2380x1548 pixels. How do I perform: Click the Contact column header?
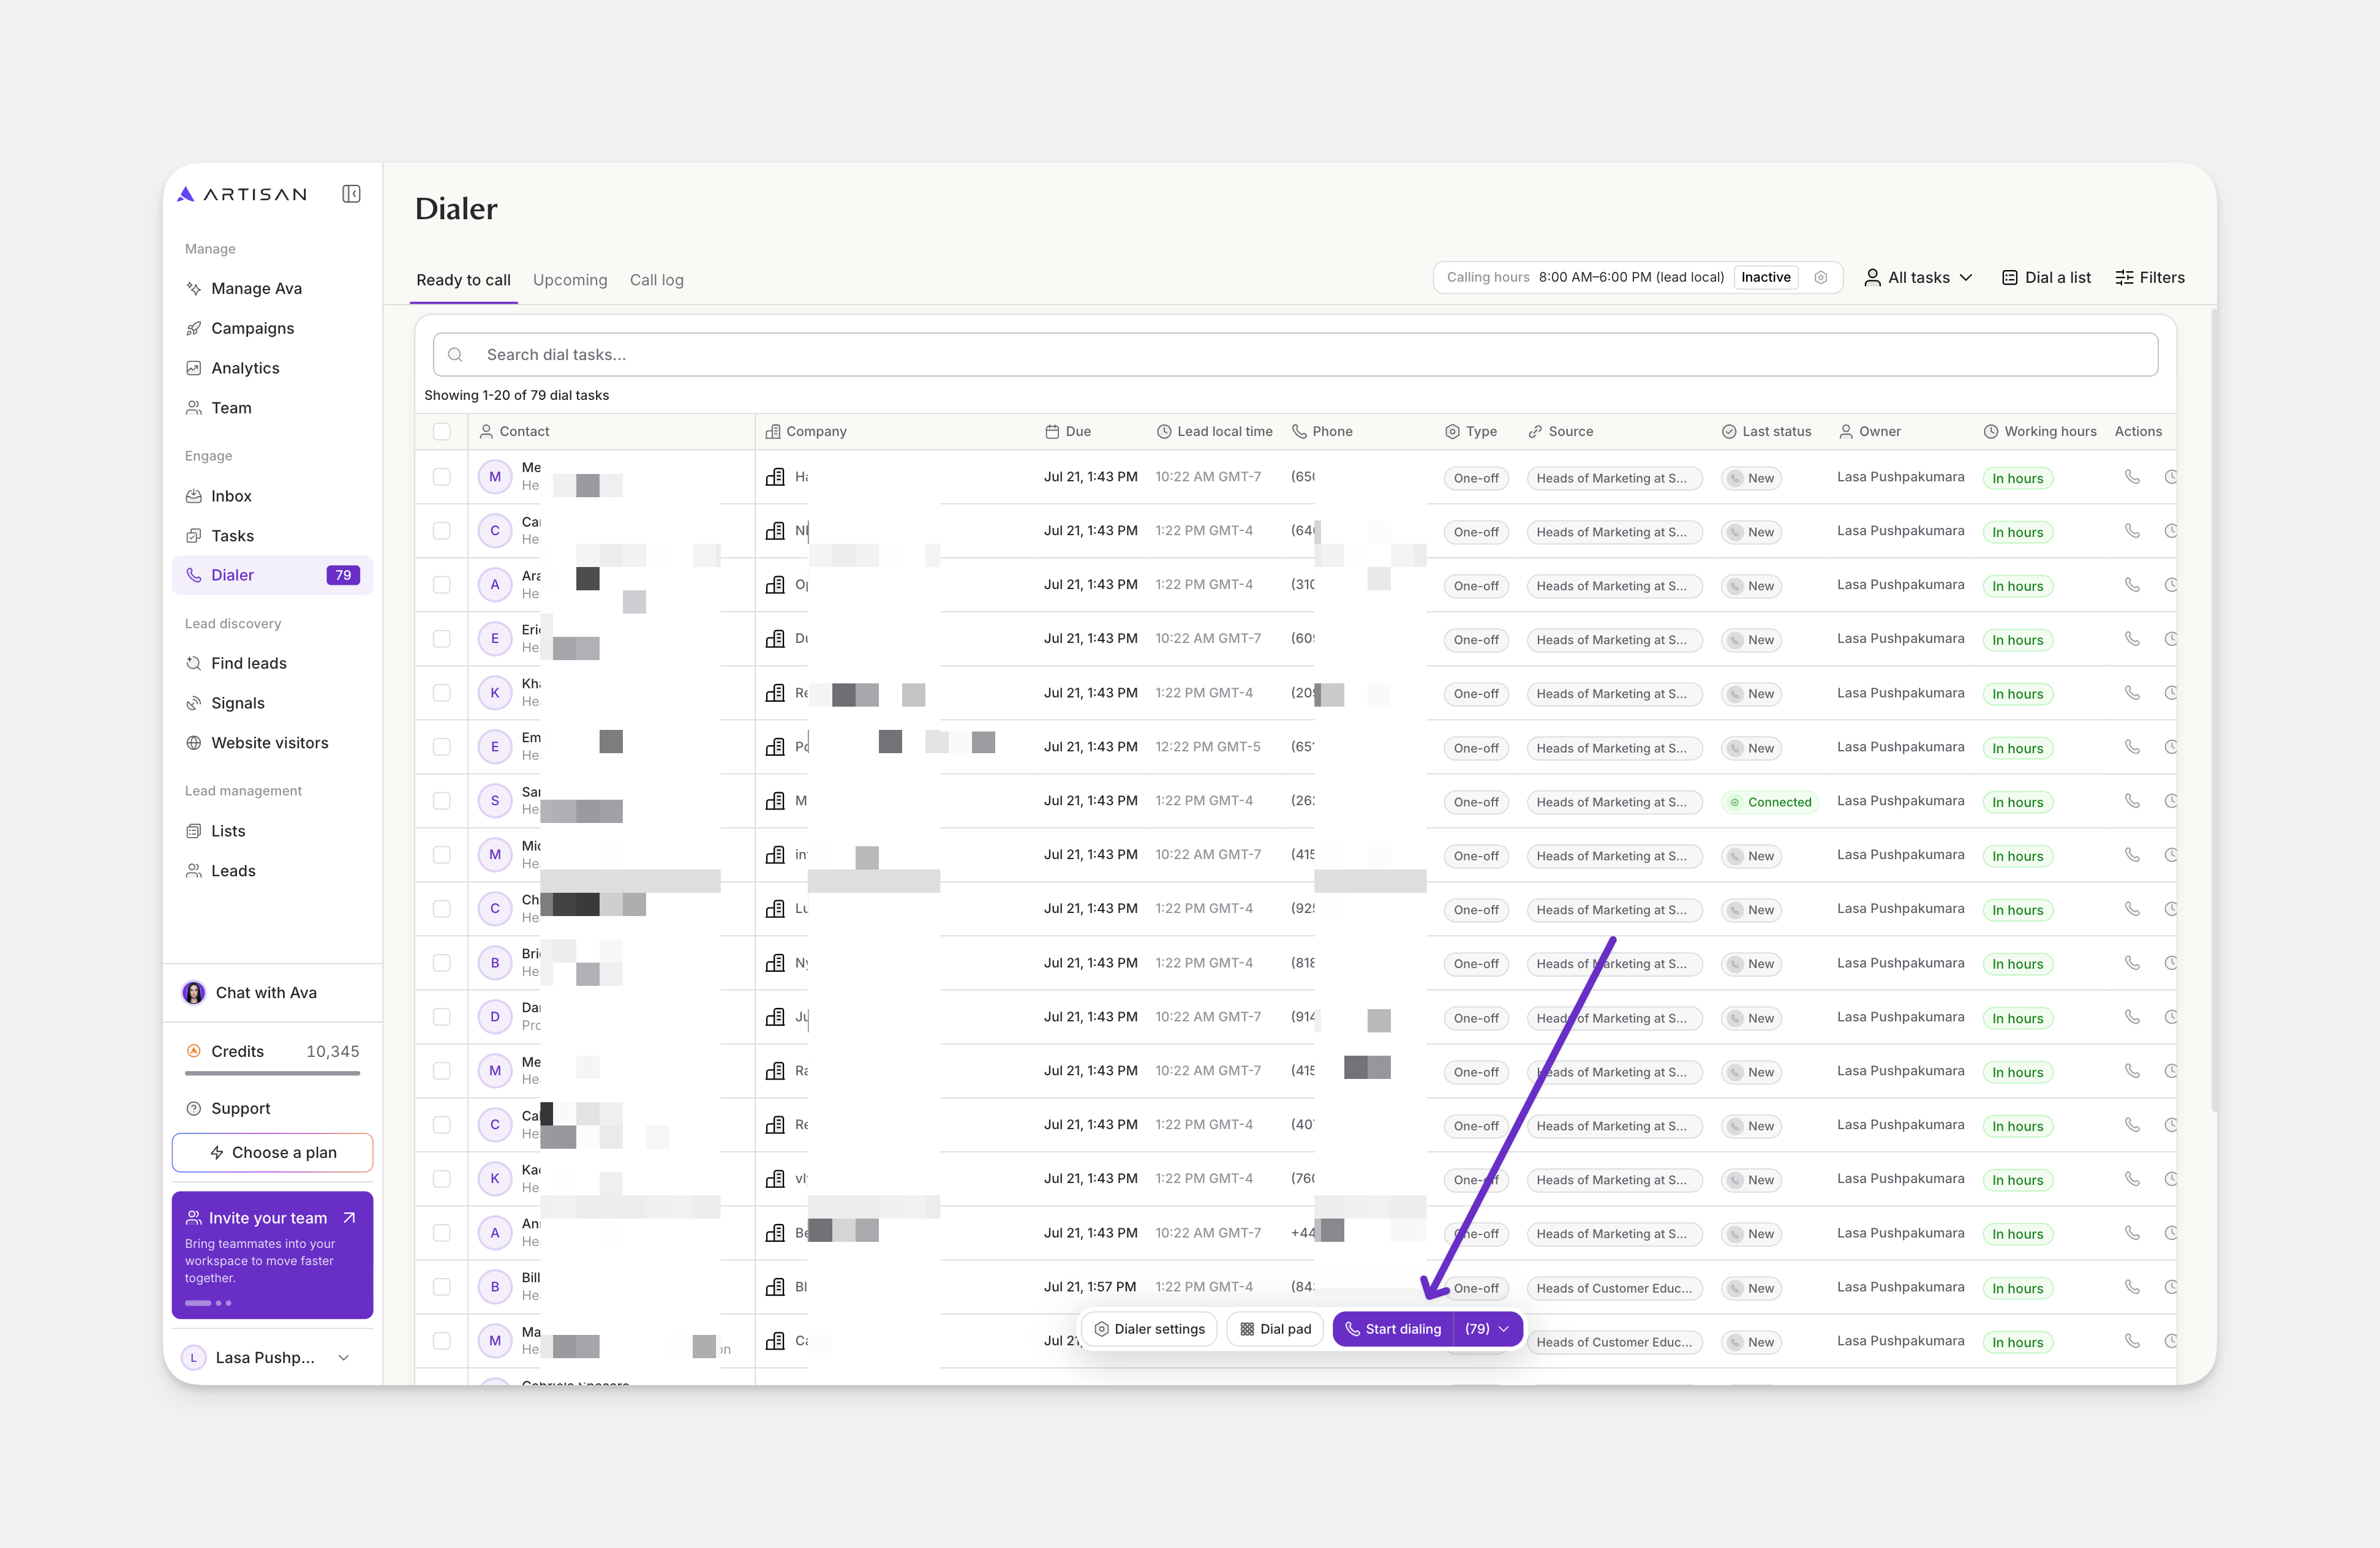point(515,431)
